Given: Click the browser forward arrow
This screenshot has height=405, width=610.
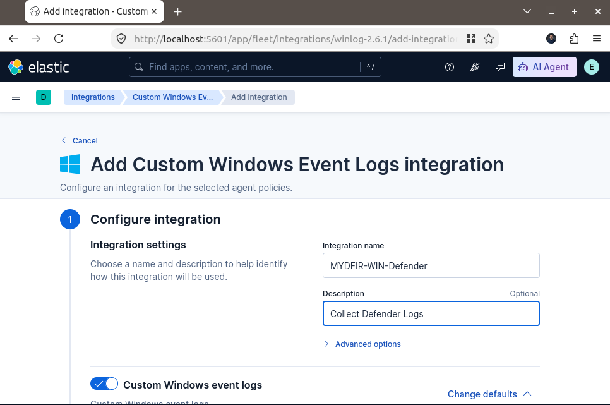Looking at the screenshot, I should point(36,39).
